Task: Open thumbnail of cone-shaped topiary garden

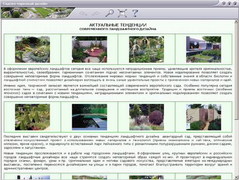Action: click(33, 117)
